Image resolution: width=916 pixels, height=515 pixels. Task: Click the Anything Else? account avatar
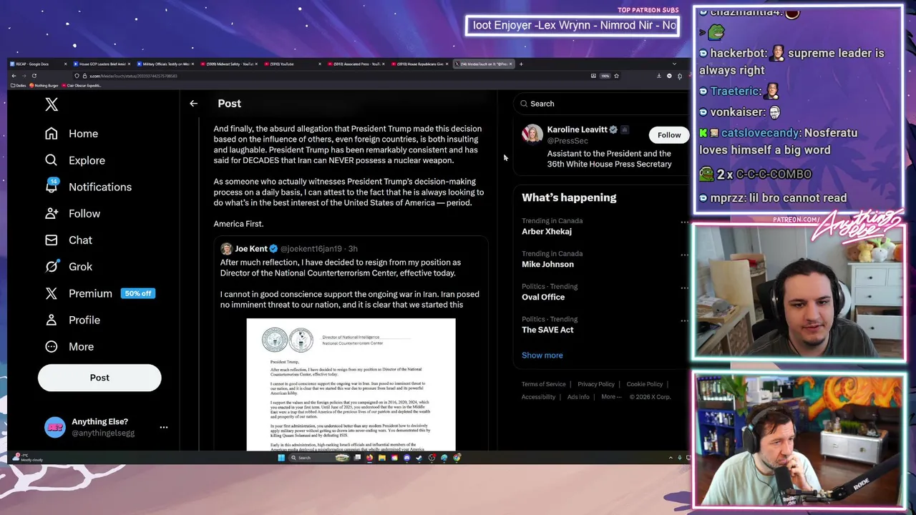pos(55,427)
